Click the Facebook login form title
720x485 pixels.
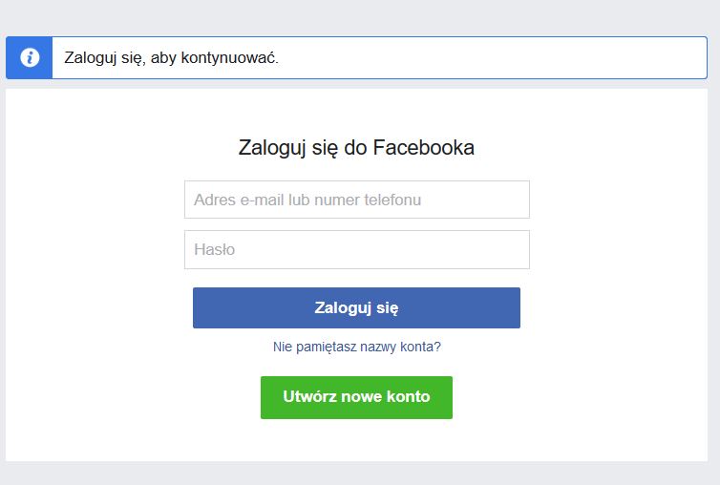pos(356,148)
